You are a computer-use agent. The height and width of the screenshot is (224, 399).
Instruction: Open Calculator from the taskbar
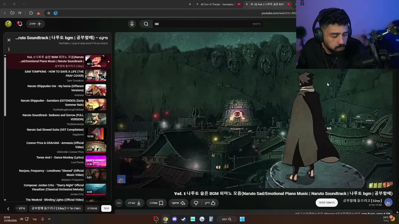point(211,219)
